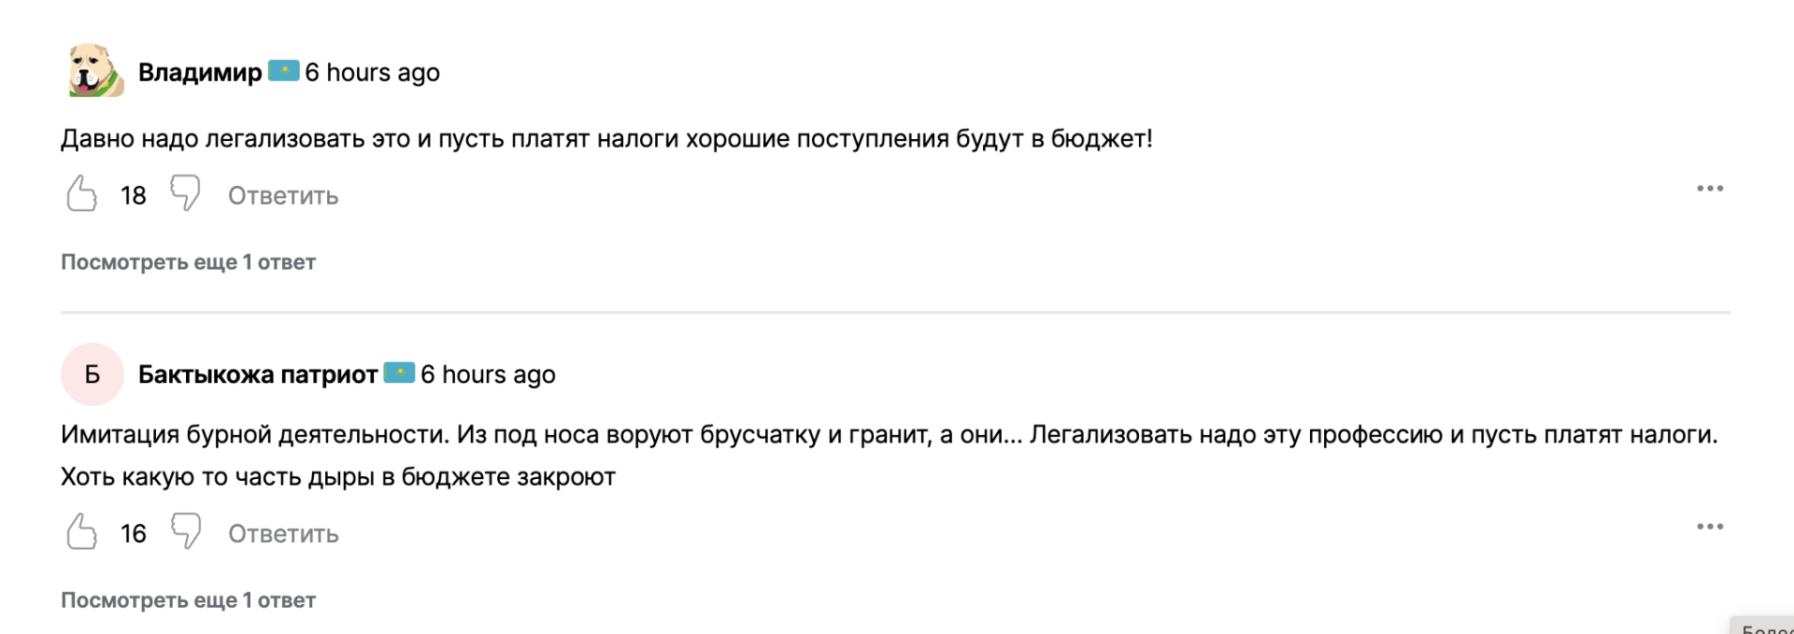The image size is (1794, 634).
Task: Open Владимир's dog avatar picture
Action: click(94, 71)
